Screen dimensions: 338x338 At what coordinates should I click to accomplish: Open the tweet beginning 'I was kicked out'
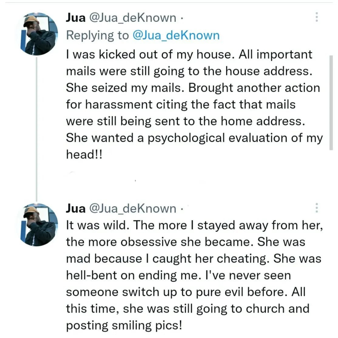(x=194, y=104)
